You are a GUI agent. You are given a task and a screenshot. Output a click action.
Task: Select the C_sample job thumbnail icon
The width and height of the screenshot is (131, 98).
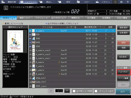33,70
